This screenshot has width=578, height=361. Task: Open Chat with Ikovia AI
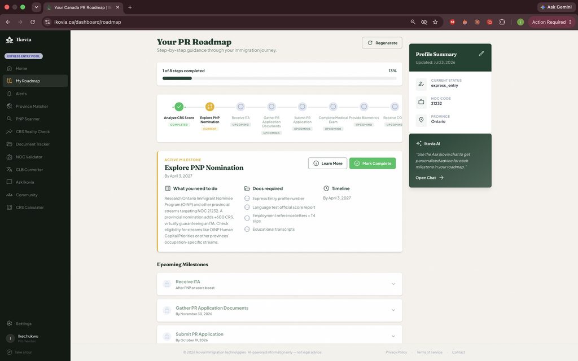[x=430, y=178]
